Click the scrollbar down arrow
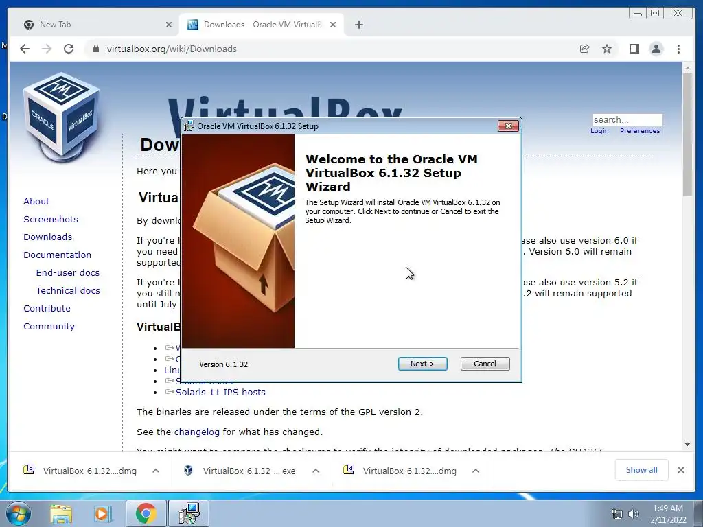703x527 pixels. tap(687, 445)
